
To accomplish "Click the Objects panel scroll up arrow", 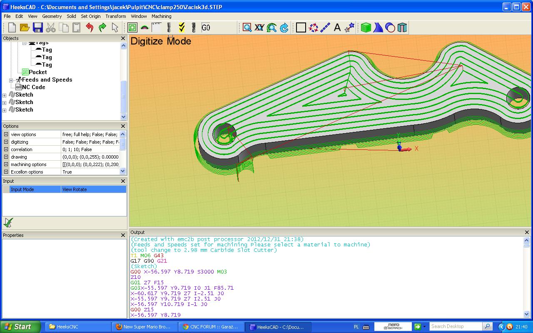I will coord(123,46).
